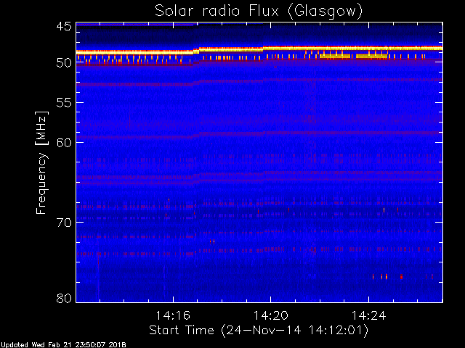The height and width of the screenshot is (348, 465).
Task: Click the "14:16" time axis label
Action: [173, 315]
